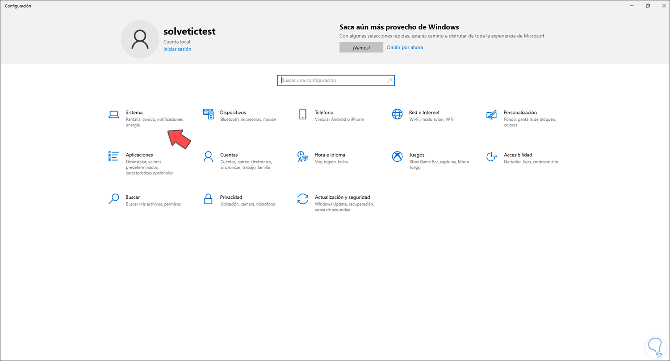Open the Buscar magnifier category icon
Viewport: 670px width, 361px height.
pos(114,199)
